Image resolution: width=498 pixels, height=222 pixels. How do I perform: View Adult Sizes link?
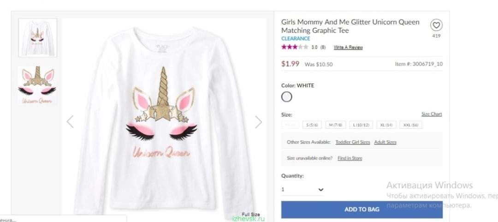click(x=385, y=142)
